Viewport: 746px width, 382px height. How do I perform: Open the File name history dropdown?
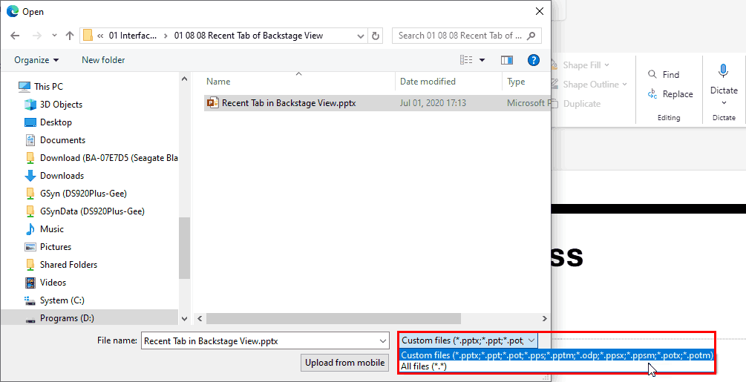[x=383, y=340]
